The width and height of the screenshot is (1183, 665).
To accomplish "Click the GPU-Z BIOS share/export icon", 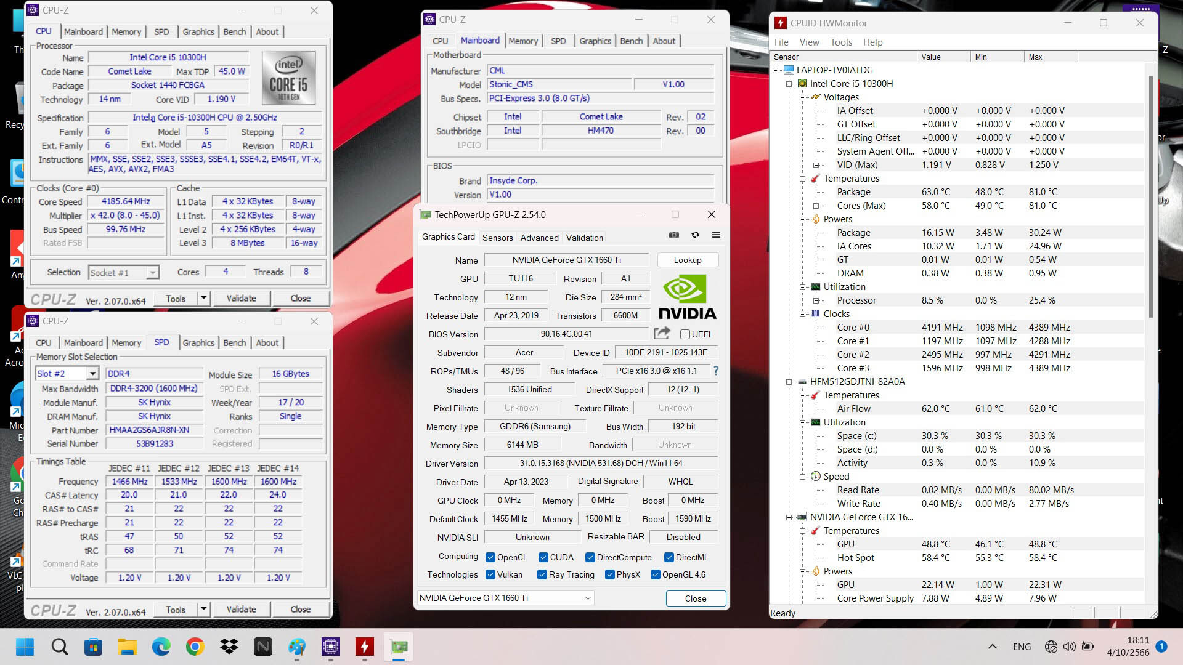I will (x=662, y=334).
